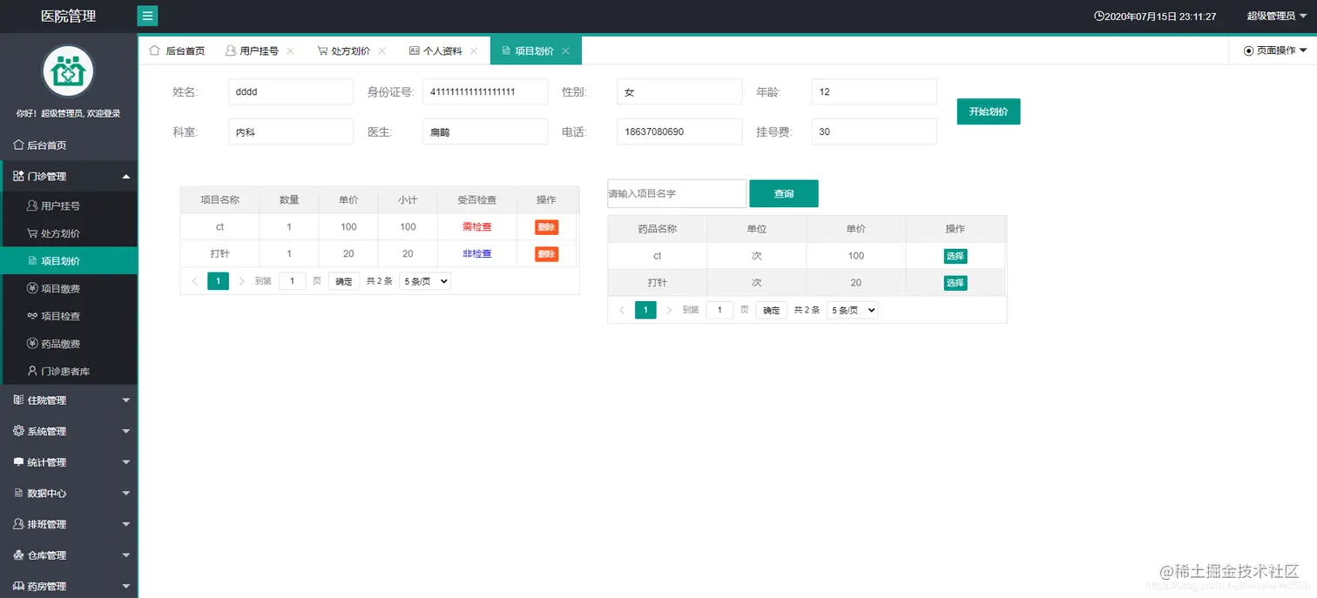Image resolution: width=1317 pixels, height=598 pixels.
Task: Expand the 系统管理 sidebar menu
Action: pos(69,431)
